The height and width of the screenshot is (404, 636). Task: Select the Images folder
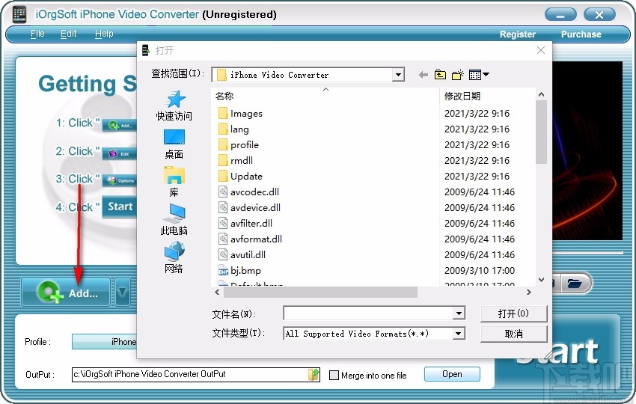(x=240, y=114)
